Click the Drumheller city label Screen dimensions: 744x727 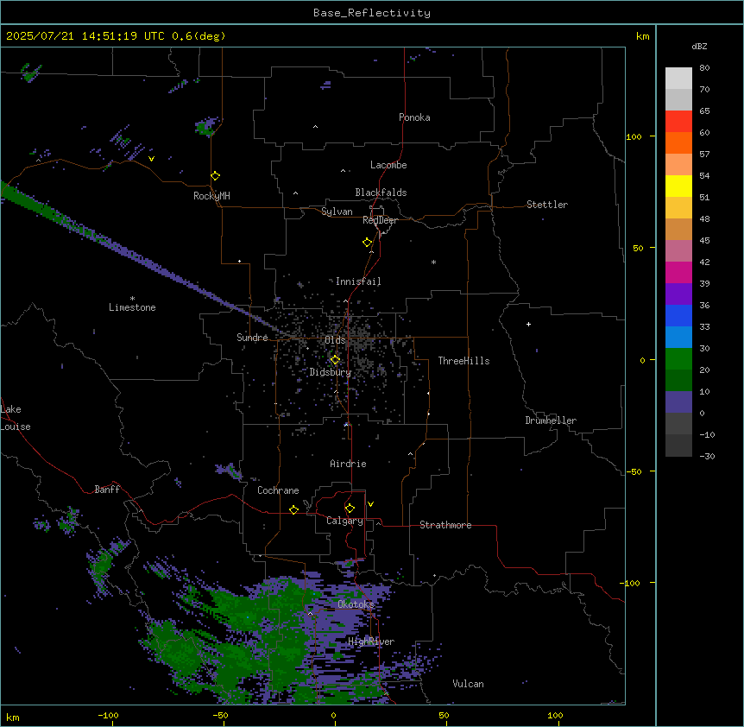tap(551, 420)
